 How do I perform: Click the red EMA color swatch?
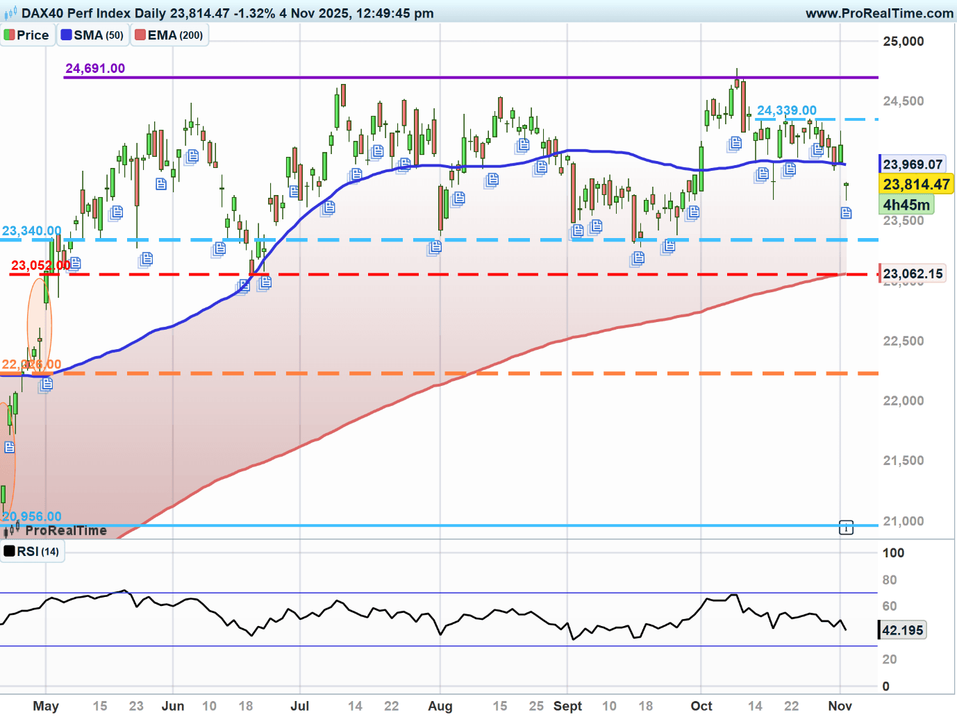(140, 35)
